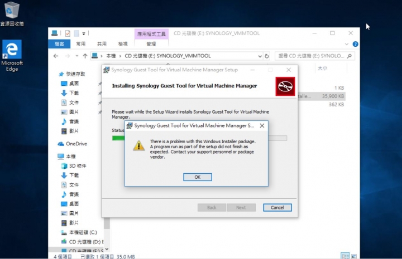The image size is (402, 259).
Task: Switch to the 共用 ribbon tab
Action: pos(102,43)
